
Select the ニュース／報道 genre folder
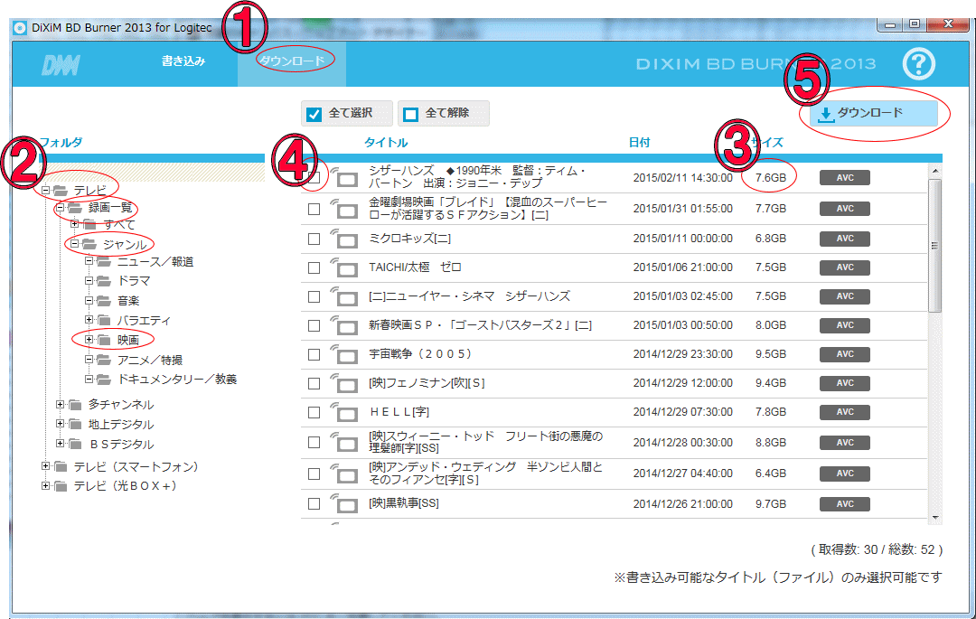pos(155,262)
